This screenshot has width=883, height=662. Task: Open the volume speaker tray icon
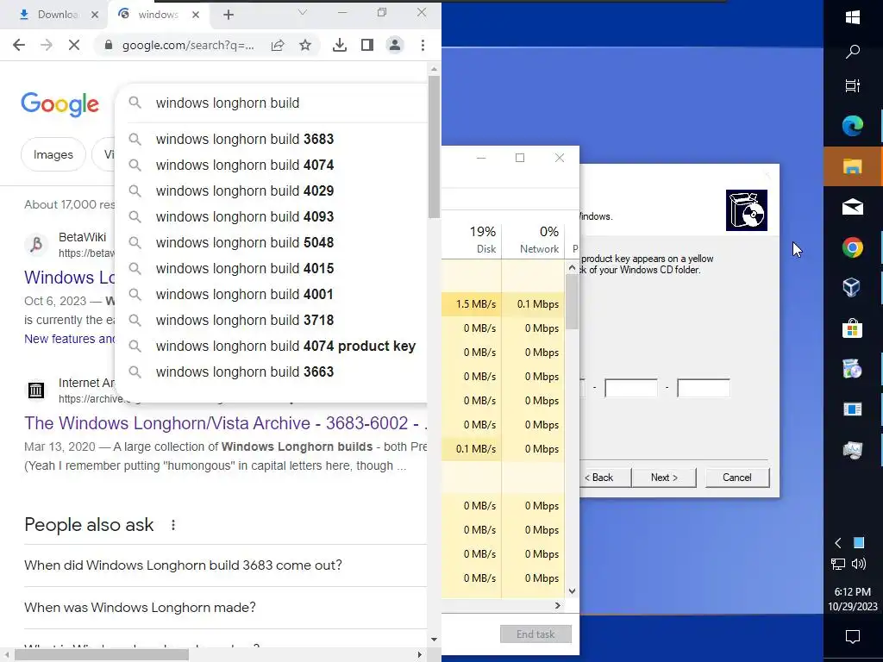859,564
